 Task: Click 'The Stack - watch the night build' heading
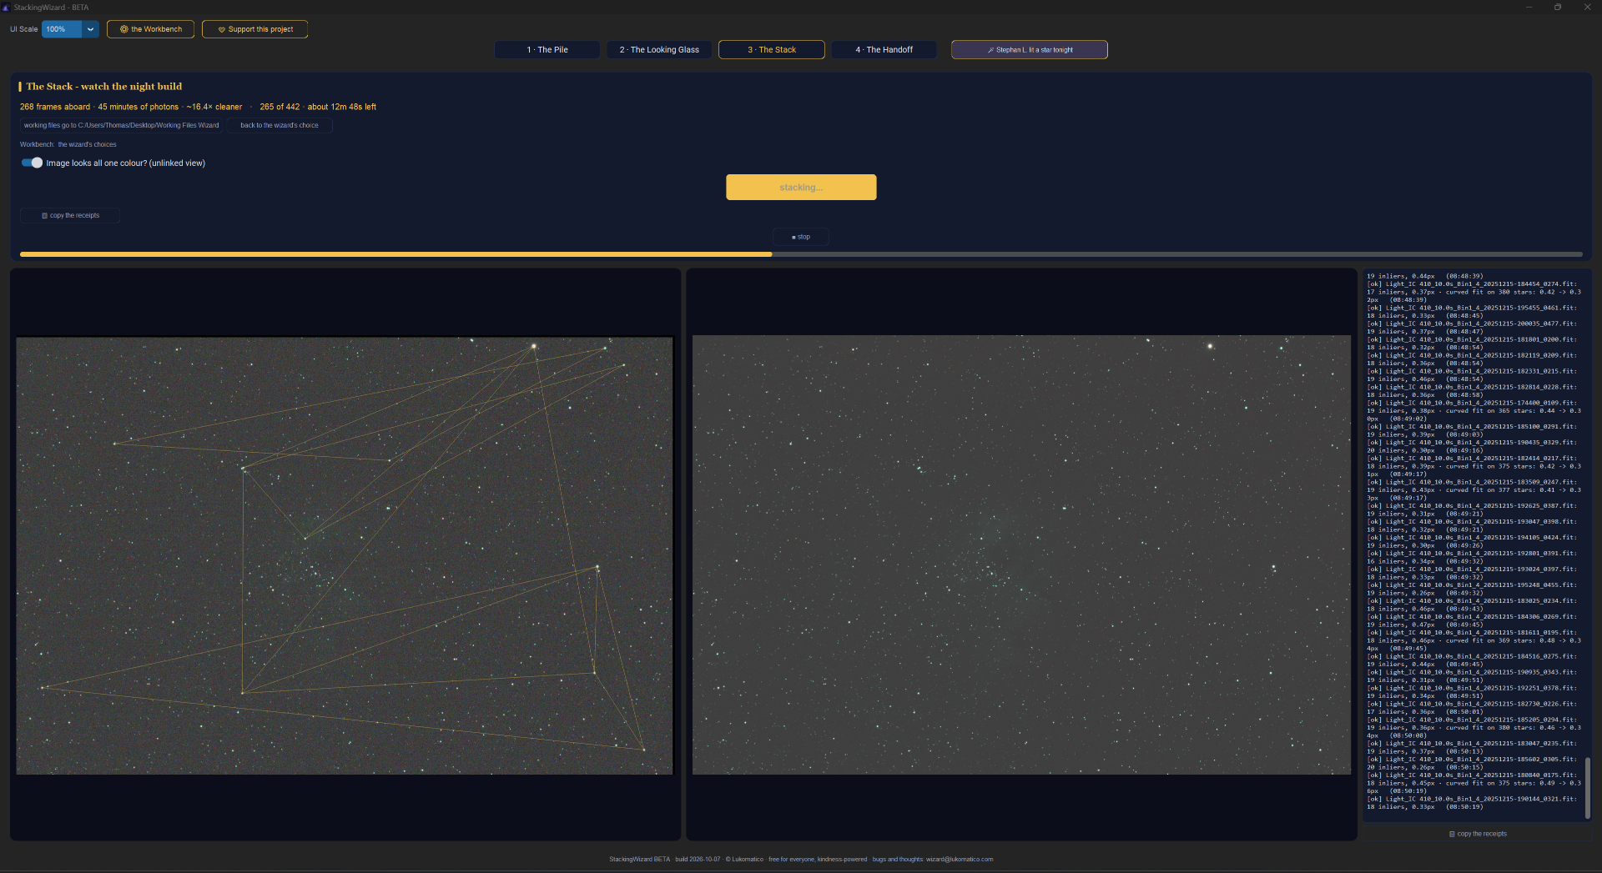coord(104,87)
